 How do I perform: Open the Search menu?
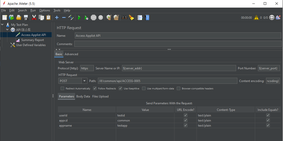click(x=22, y=10)
